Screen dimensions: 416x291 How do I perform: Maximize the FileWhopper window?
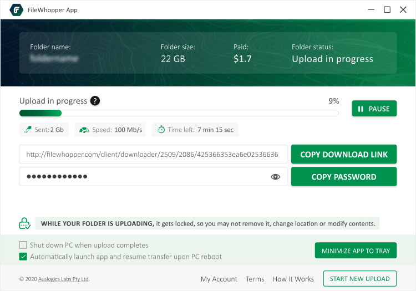(x=387, y=10)
